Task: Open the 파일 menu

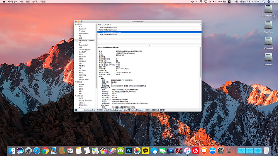Action: click(22, 2)
